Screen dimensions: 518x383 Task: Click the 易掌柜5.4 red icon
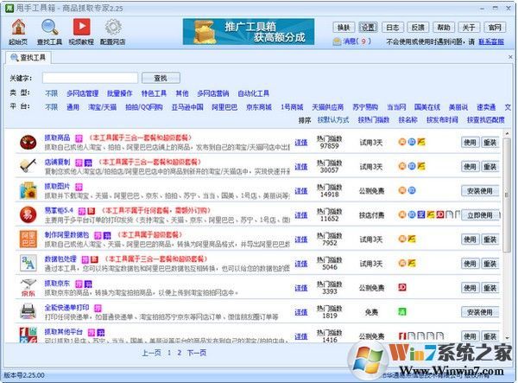pyautogui.click(x=28, y=214)
